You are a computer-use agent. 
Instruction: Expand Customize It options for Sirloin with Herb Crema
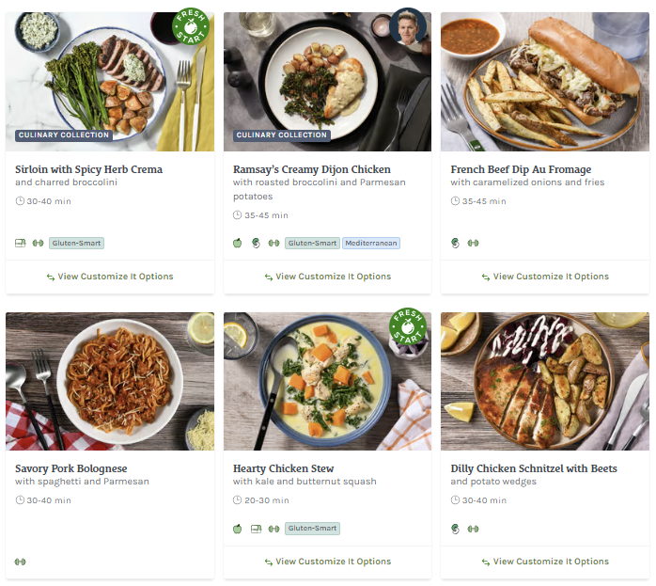coord(110,277)
